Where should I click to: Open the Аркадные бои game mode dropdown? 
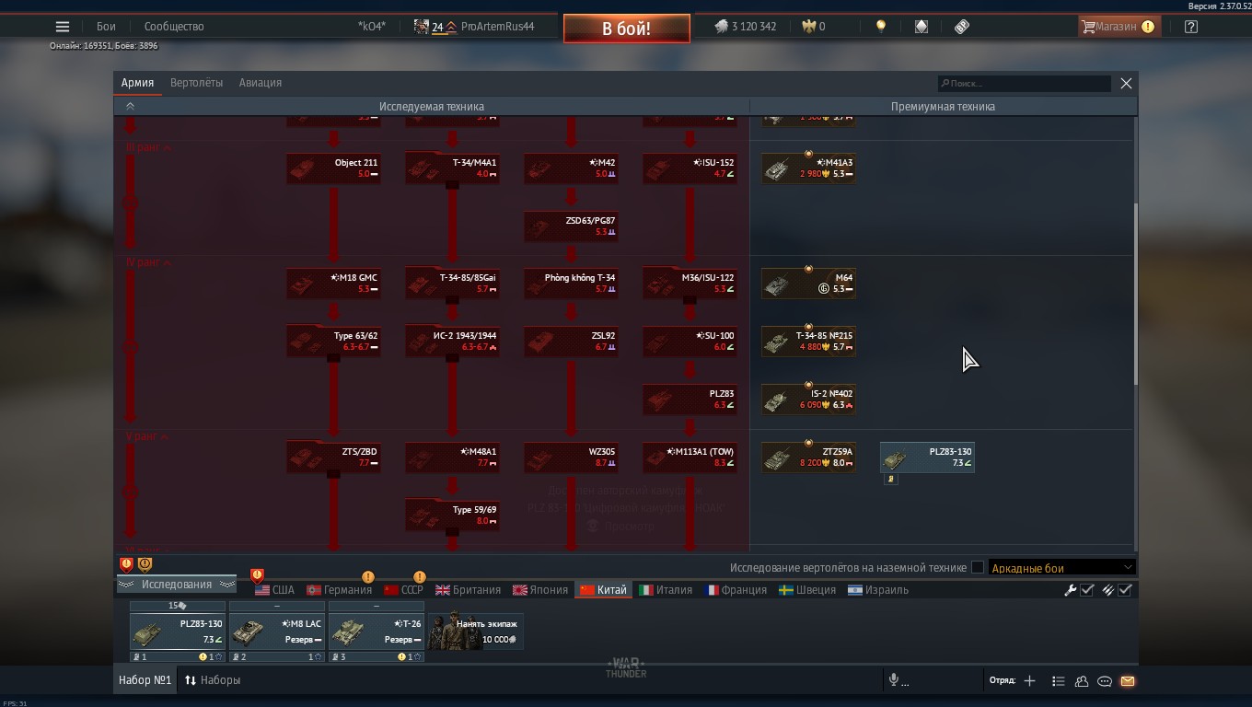(x=1061, y=568)
